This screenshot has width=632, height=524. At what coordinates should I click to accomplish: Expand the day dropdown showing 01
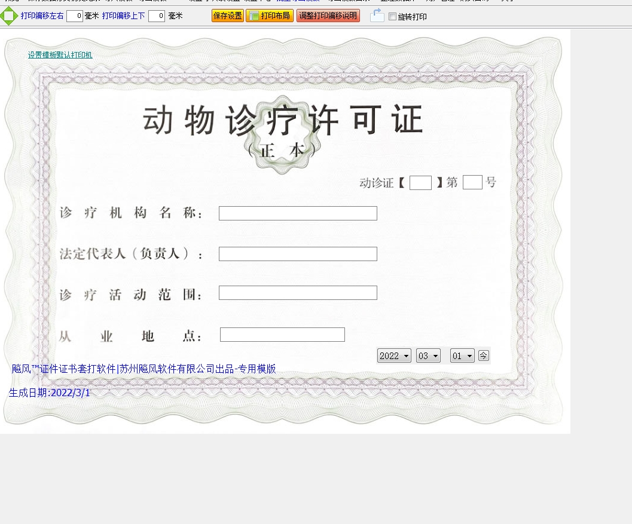point(462,356)
